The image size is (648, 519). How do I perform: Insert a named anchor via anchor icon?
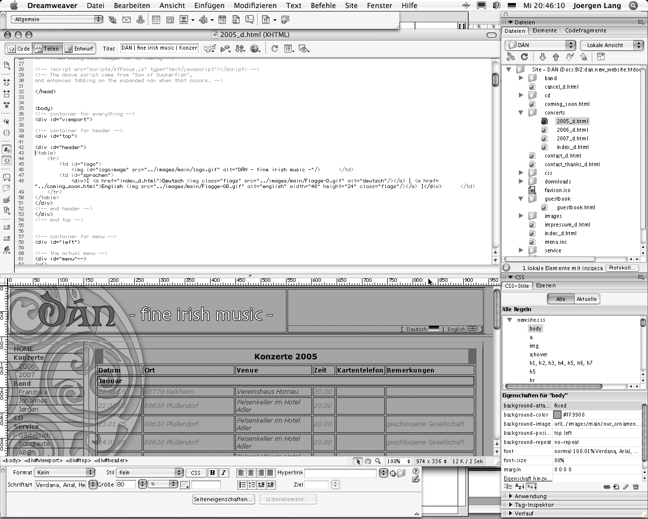tap(140, 20)
